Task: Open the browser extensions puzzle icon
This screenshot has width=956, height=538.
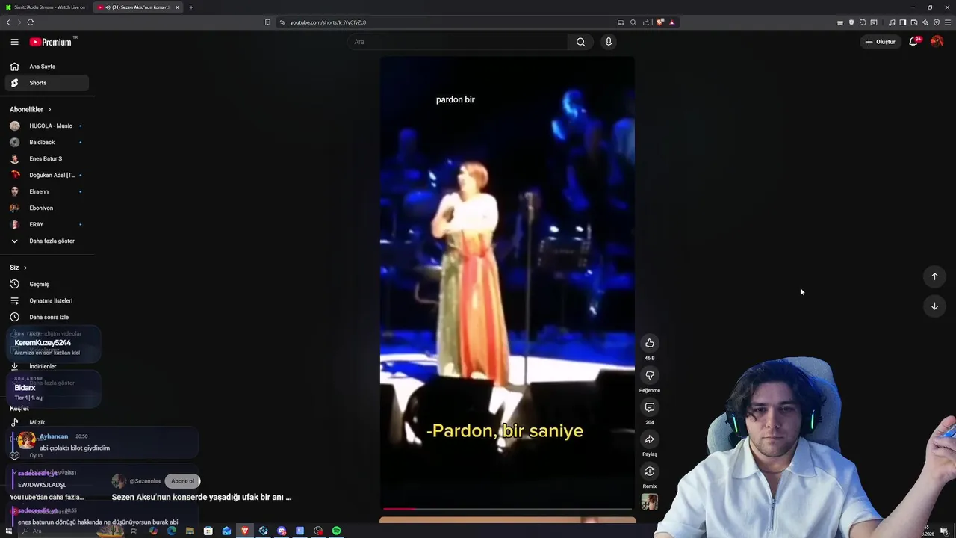Action: 863,22
